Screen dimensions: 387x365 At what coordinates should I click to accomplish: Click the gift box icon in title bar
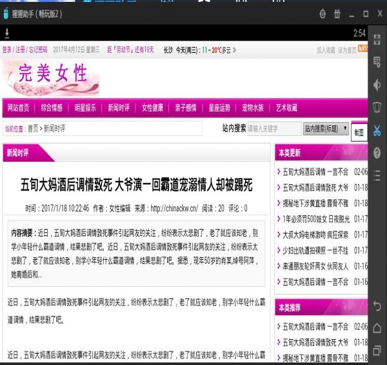(x=337, y=14)
